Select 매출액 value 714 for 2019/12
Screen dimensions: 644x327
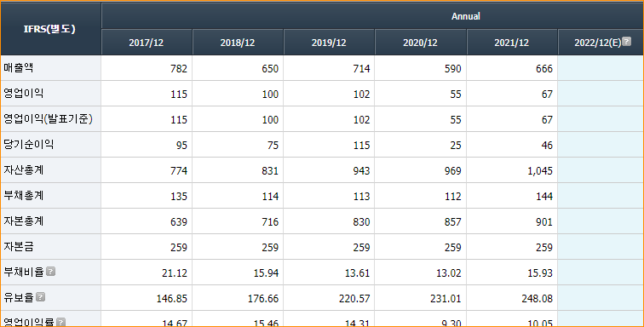pyautogui.click(x=361, y=69)
